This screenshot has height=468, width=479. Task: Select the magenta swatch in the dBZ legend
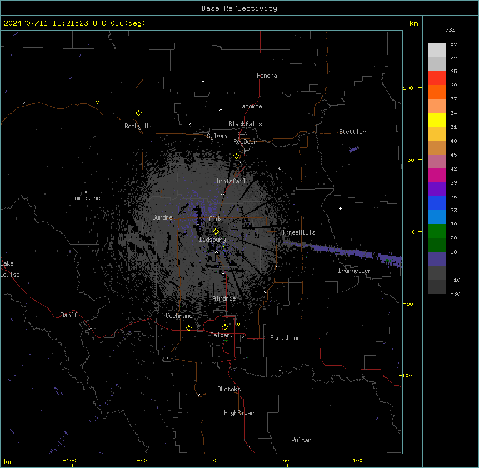(437, 175)
